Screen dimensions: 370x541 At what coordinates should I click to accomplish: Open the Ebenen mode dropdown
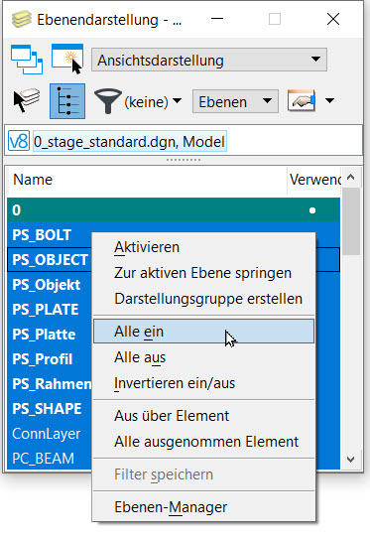pos(235,101)
